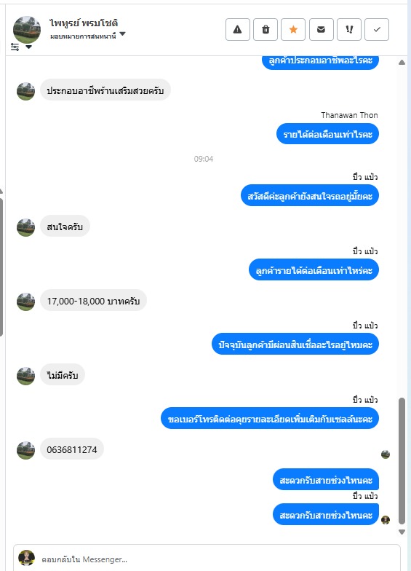The image size is (411, 571).
Task: Click the filter sliders icon under avatar
Action: coord(15,47)
